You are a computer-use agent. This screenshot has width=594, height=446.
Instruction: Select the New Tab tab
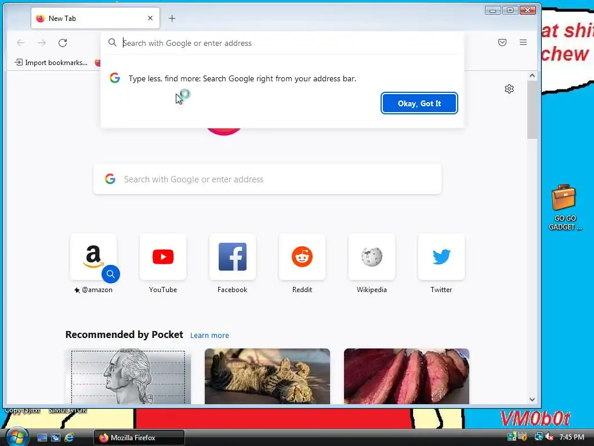coord(95,18)
